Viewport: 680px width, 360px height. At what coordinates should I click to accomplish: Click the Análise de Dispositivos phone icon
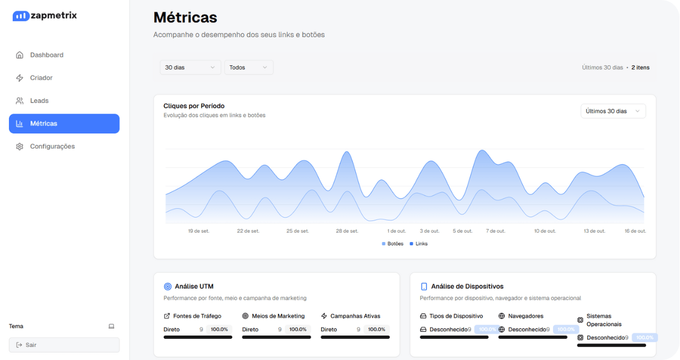[x=424, y=287]
